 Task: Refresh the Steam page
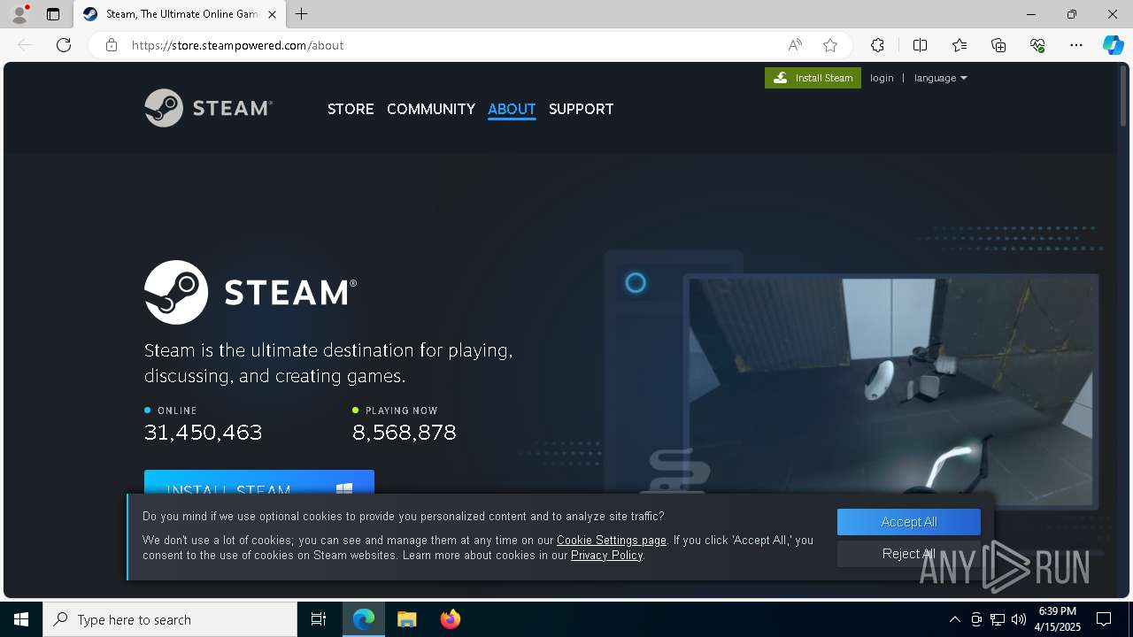64,45
